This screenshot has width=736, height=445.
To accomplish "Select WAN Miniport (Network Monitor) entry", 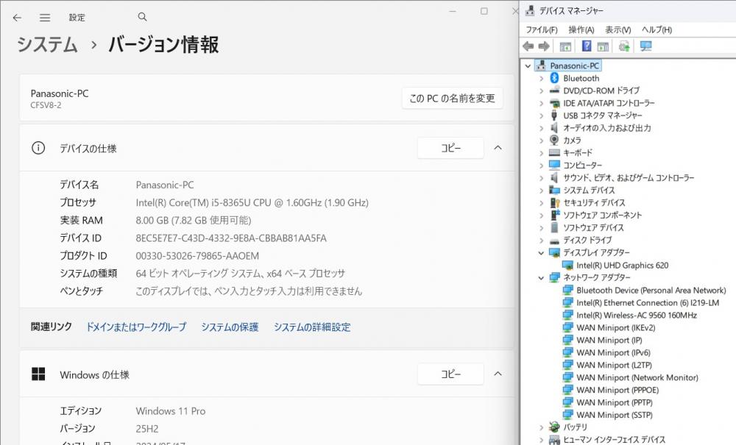I will (637, 377).
